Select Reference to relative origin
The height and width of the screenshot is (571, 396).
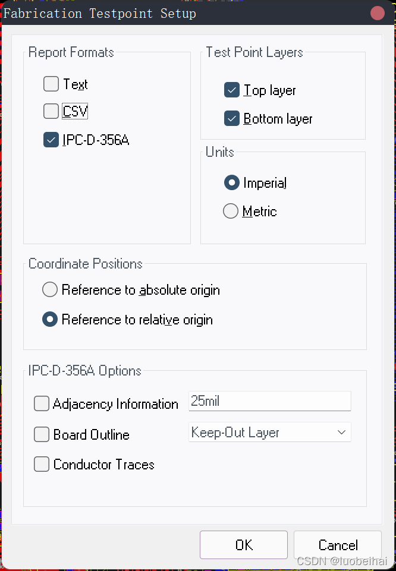pos(51,320)
